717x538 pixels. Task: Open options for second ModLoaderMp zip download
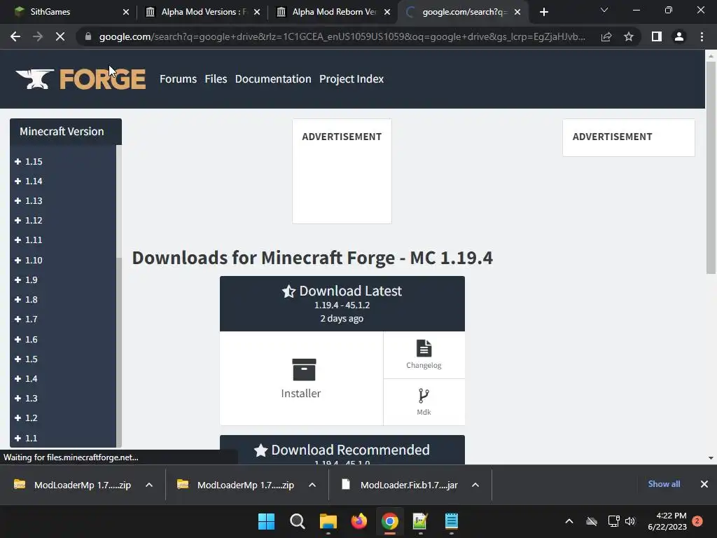(312, 485)
